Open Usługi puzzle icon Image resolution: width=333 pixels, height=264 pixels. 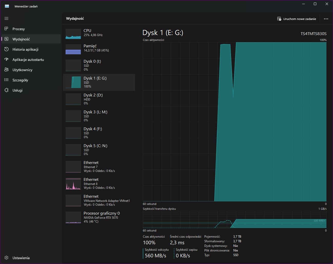[x=6, y=90]
